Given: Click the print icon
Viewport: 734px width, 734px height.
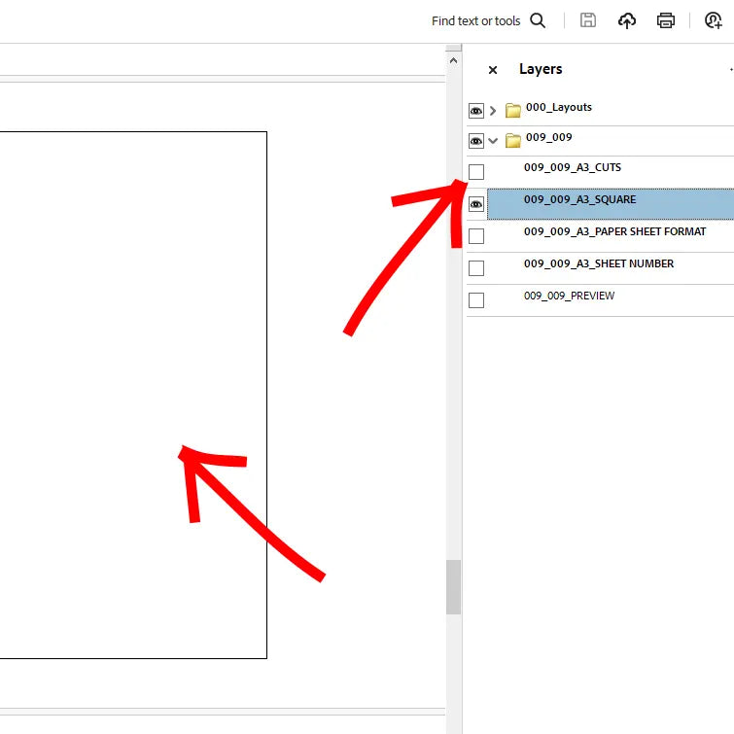Looking at the screenshot, I should click(666, 20).
